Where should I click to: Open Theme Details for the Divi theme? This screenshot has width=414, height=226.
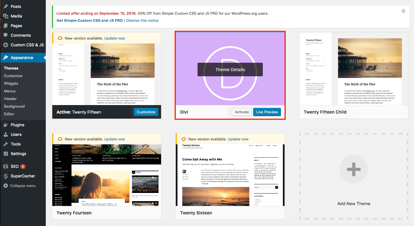230,69
